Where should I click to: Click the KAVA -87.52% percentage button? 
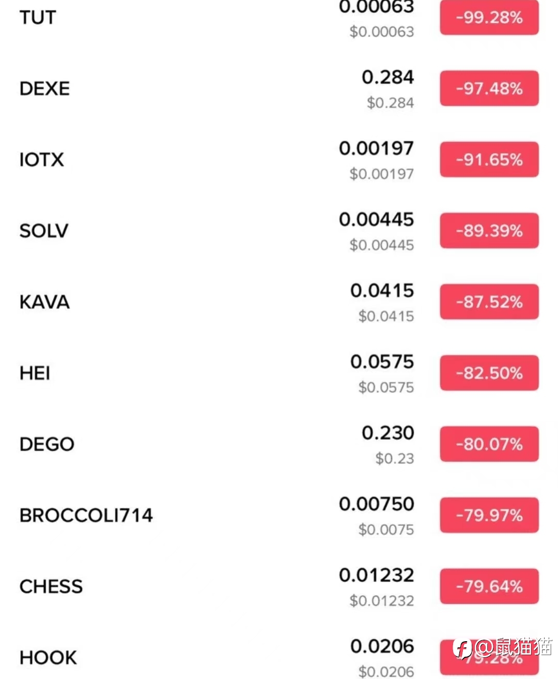489,301
